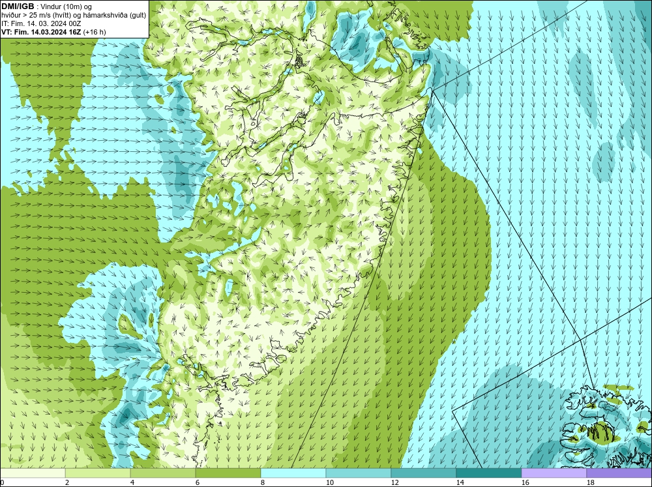652x487 pixels.
Task: Click the 'IT: Fim. 14. 03. 2024 00Z' line
Action: click(x=41, y=23)
